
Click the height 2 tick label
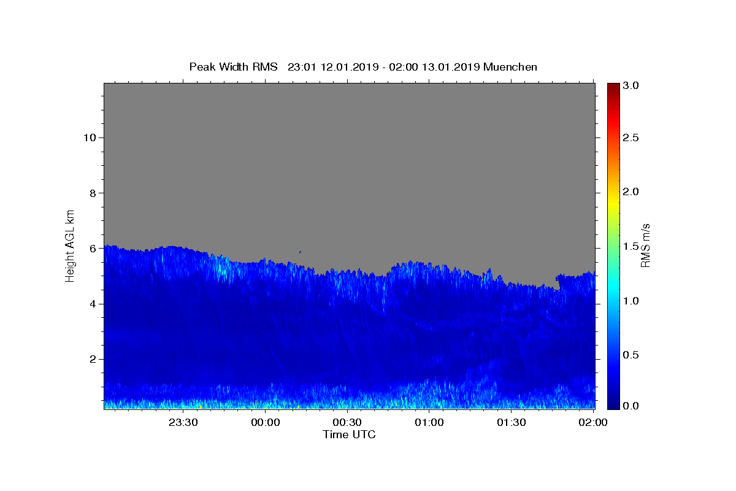click(x=94, y=359)
